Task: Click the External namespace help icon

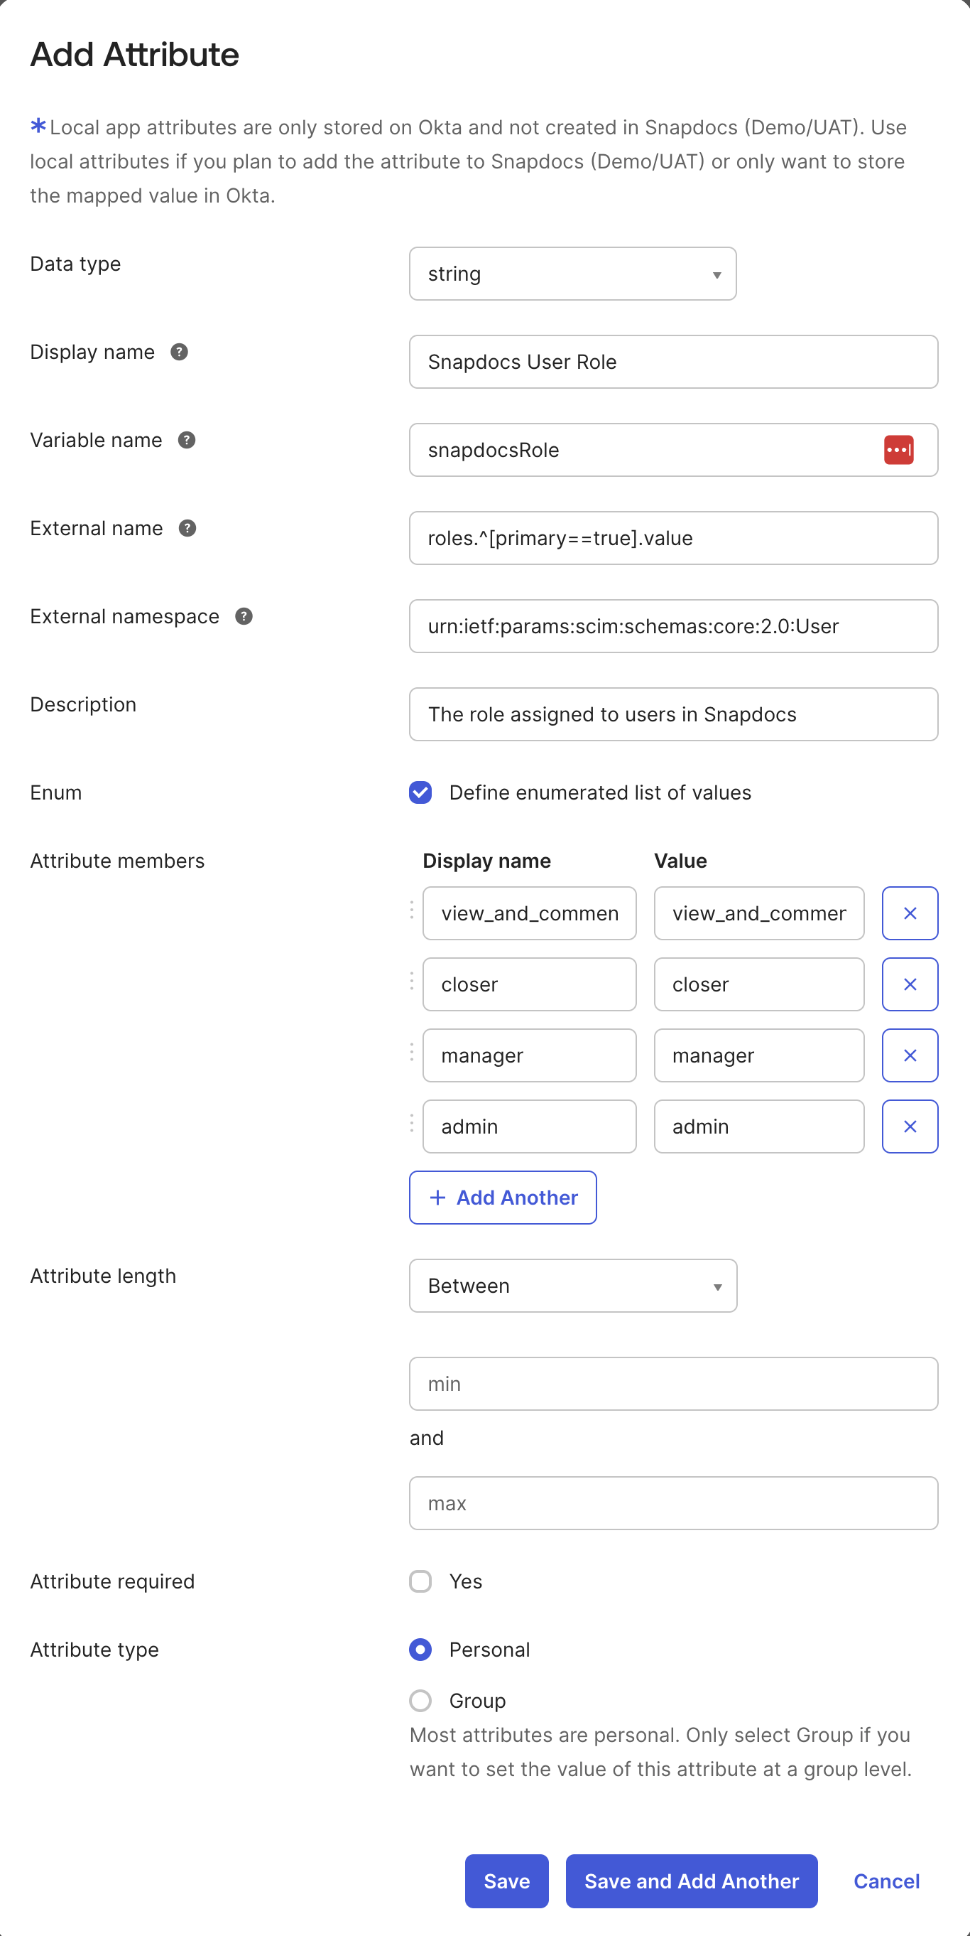Action: point(244,616)
